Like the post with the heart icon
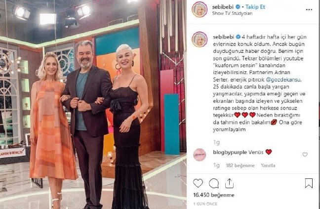The width and height of the screenshot is (320, 209). tap(198, 183)
